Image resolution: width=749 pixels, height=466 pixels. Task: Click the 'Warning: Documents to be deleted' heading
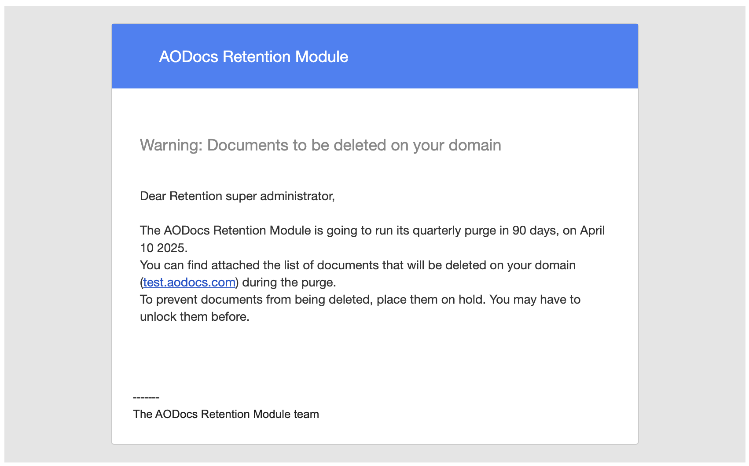coord(320,145)
